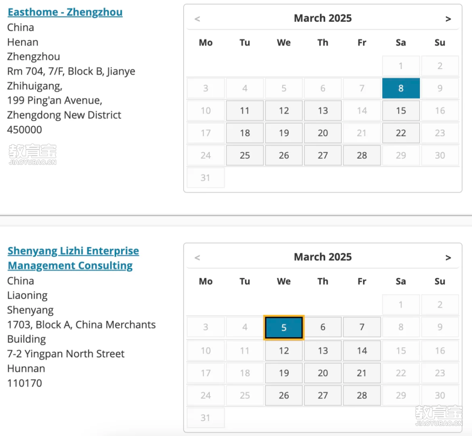The width and height of the screenshot is (472, 436).
Task: Go to next month in Zhengzhou calendar
Action: (448, 19)
